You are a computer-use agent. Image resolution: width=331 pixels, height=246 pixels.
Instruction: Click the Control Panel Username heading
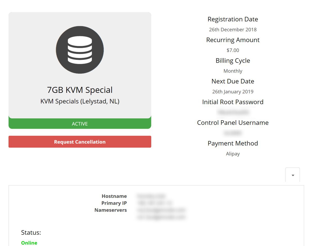click(x=233, y=123)
